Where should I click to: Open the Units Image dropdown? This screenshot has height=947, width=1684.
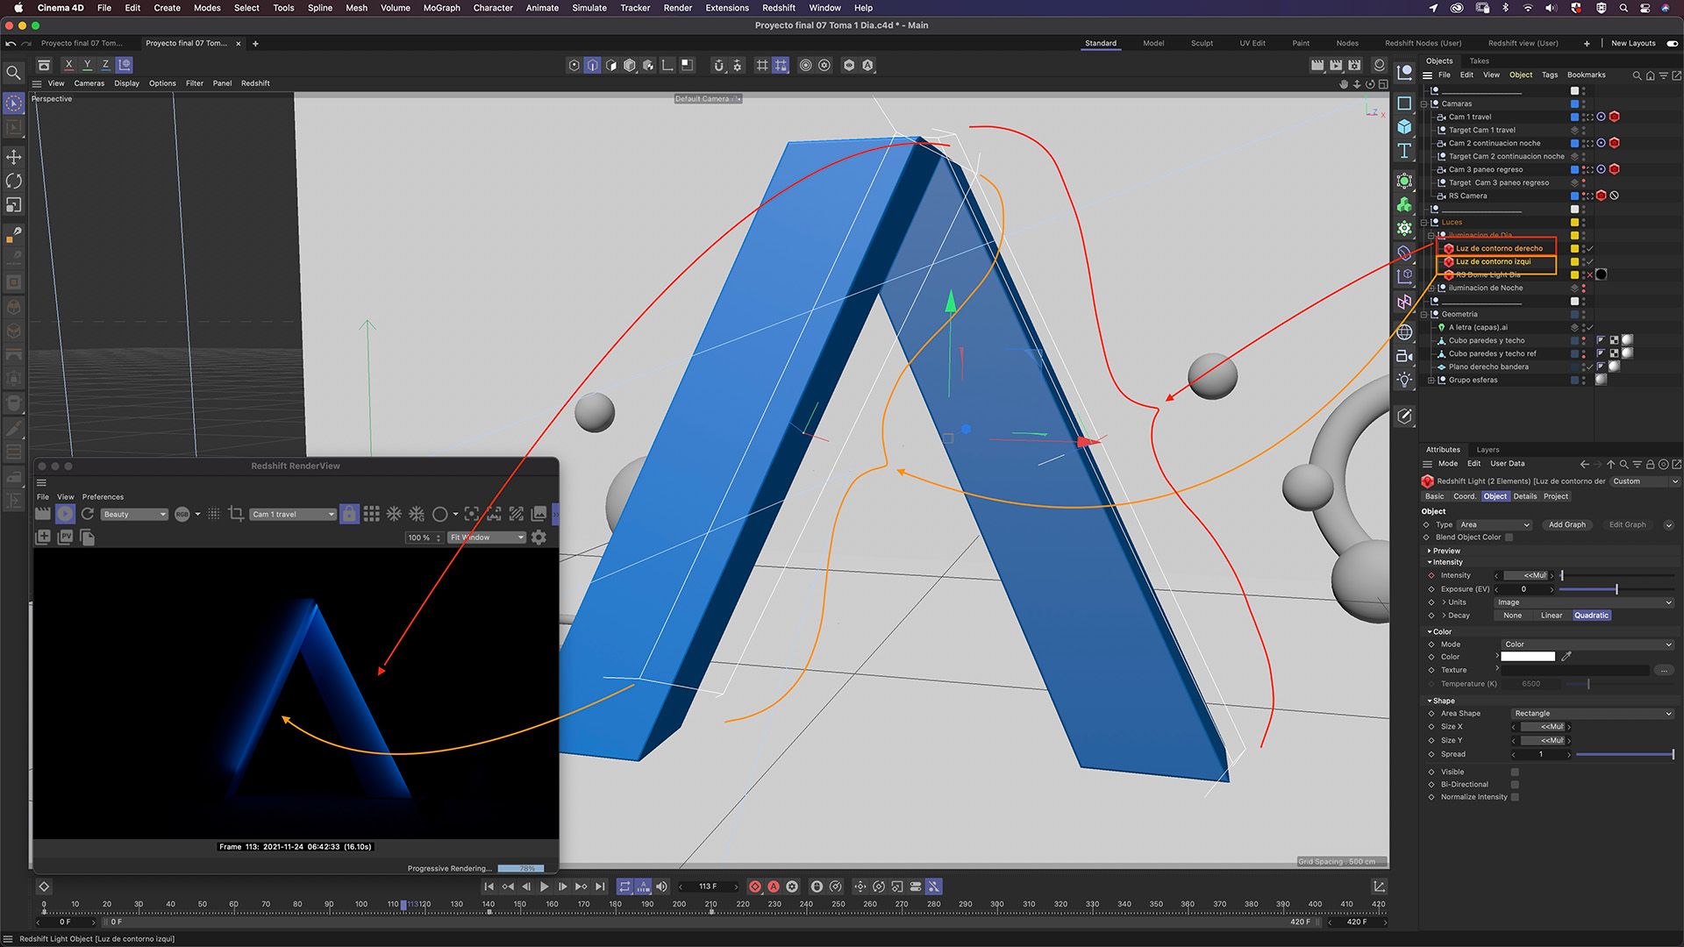(x=1584, y=602)
